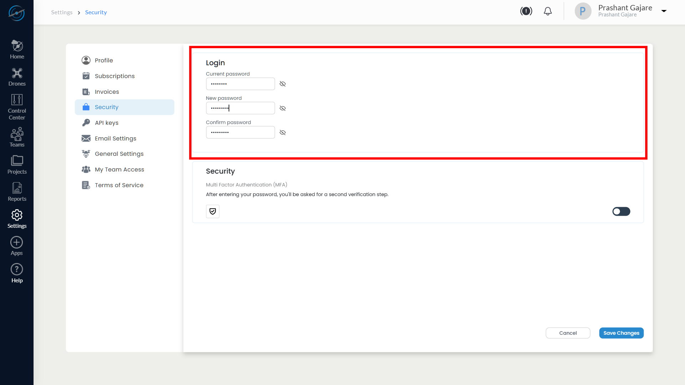Select Email Settings in settings menu
Viewport: 685px width, 385px height.
pyautogui.click(x=115, y=138)
